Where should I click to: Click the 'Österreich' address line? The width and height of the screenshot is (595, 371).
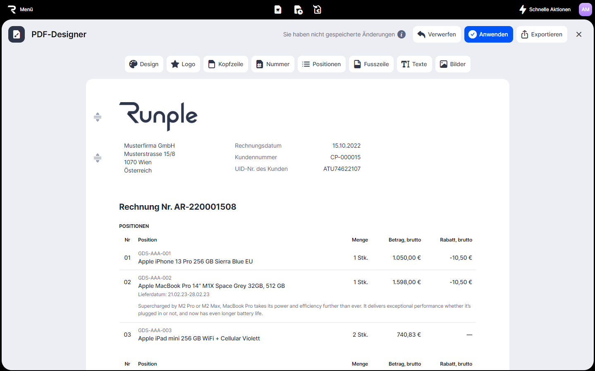pos(138,170)
